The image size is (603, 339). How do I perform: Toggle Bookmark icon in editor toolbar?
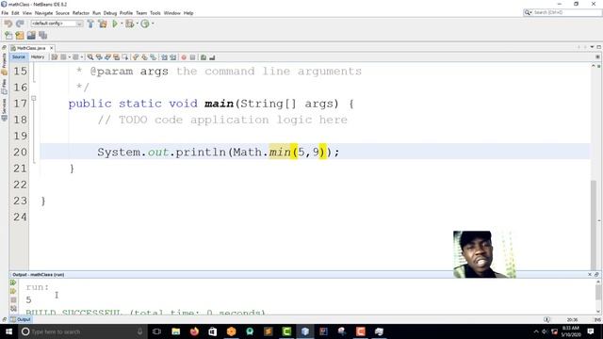tap(153, 57)
